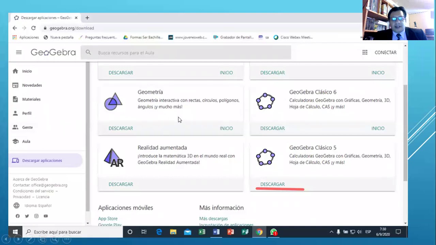Click the Windows Start button
This screenshot has height=245, width=436.
click(x=15, y=232)
